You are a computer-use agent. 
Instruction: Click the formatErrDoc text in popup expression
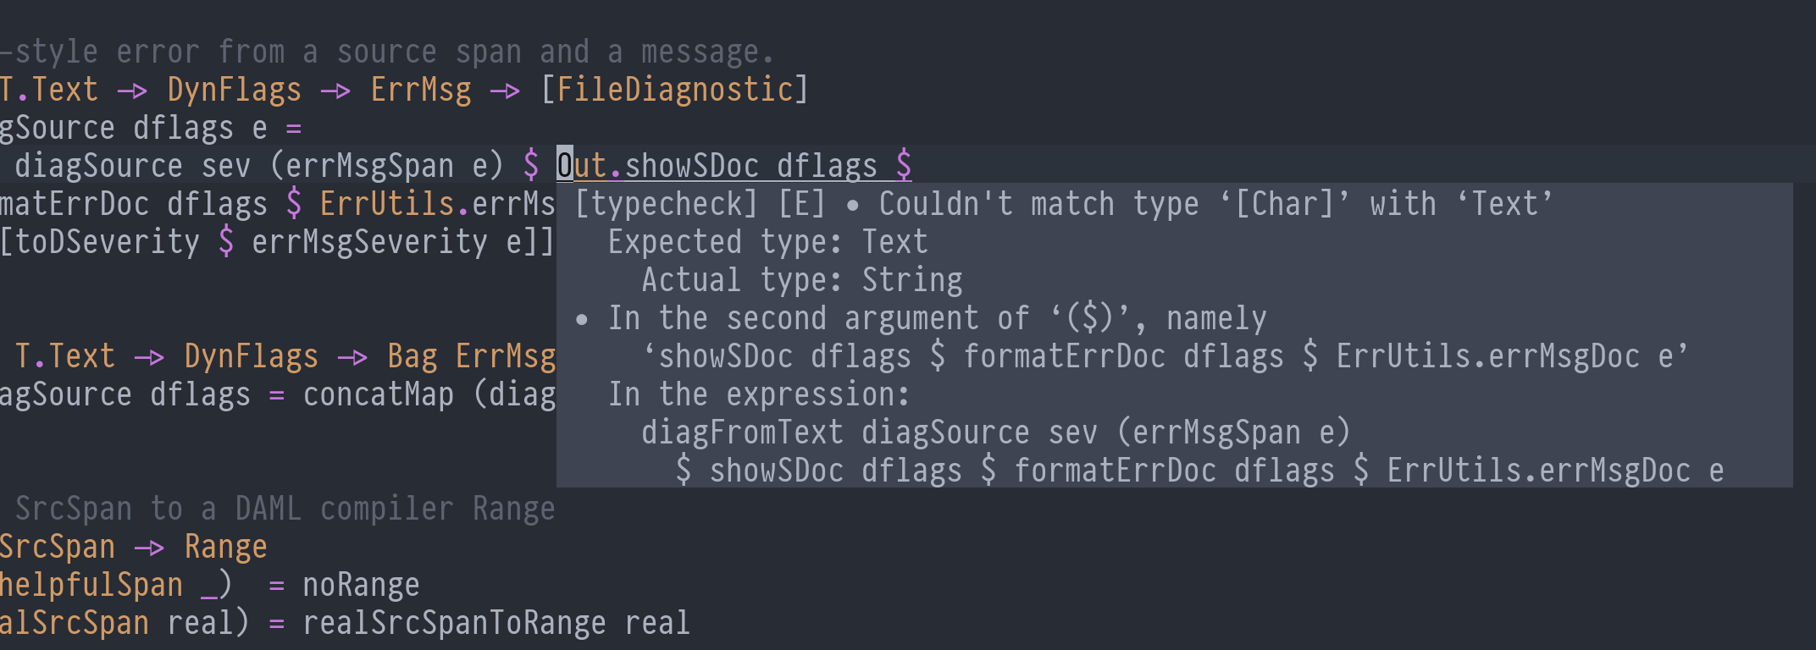click(1115, 471)
